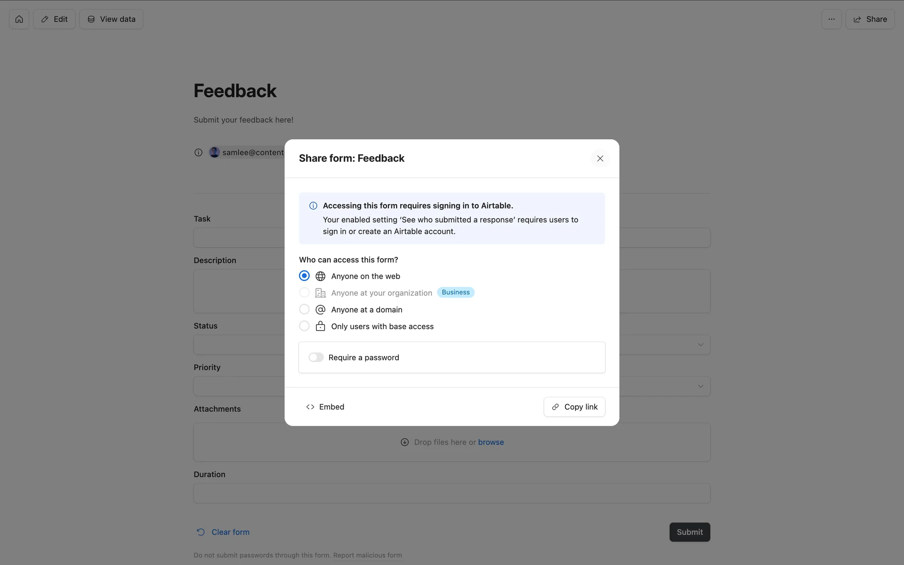The image size is (904, 565).
Task: Click the info icon in sign-in notice
Action: point(313,206)
